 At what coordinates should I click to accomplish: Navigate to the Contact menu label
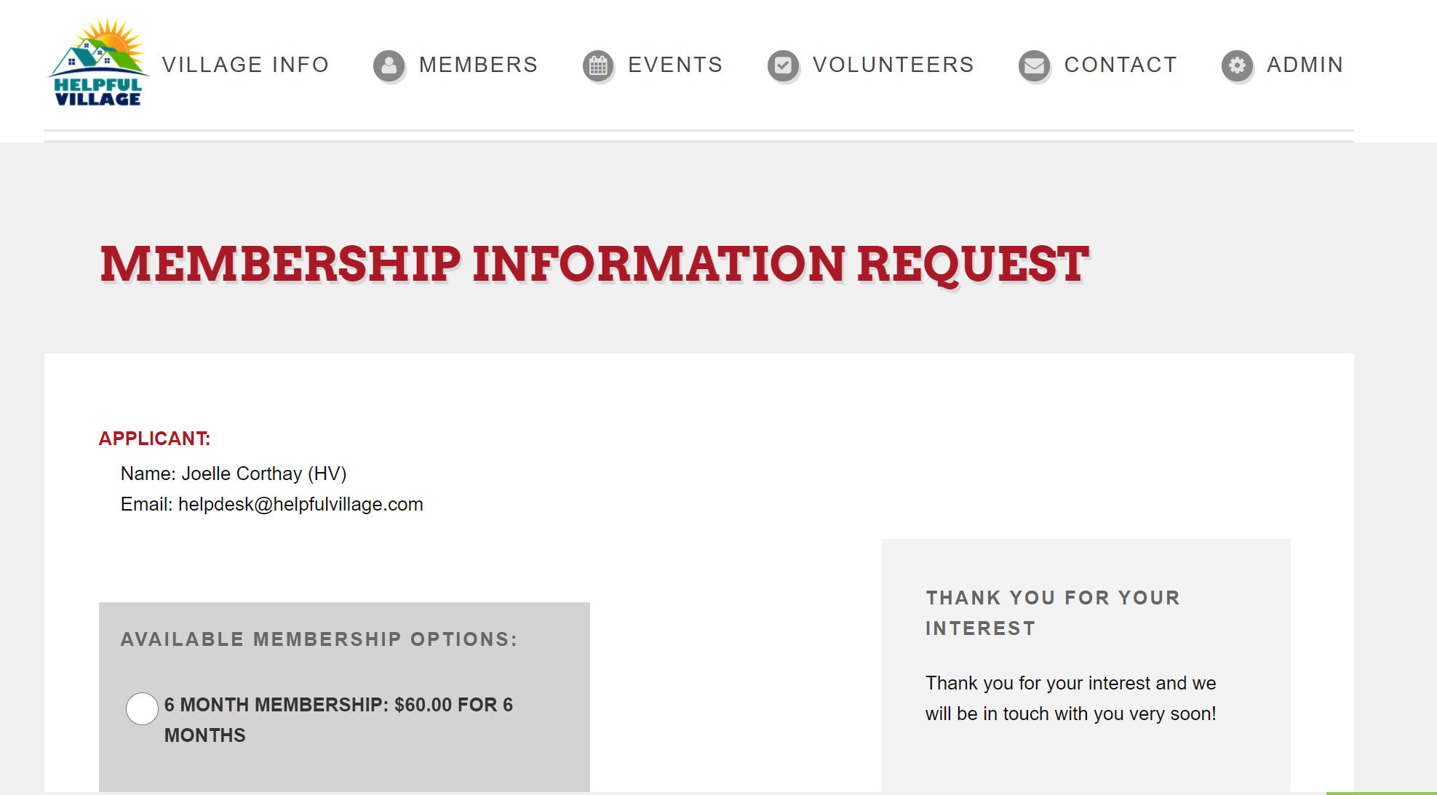[x=1120, y=65]
